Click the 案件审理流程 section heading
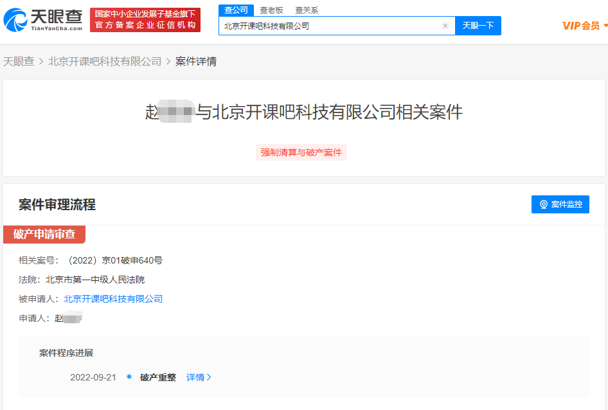 (57, 204)
